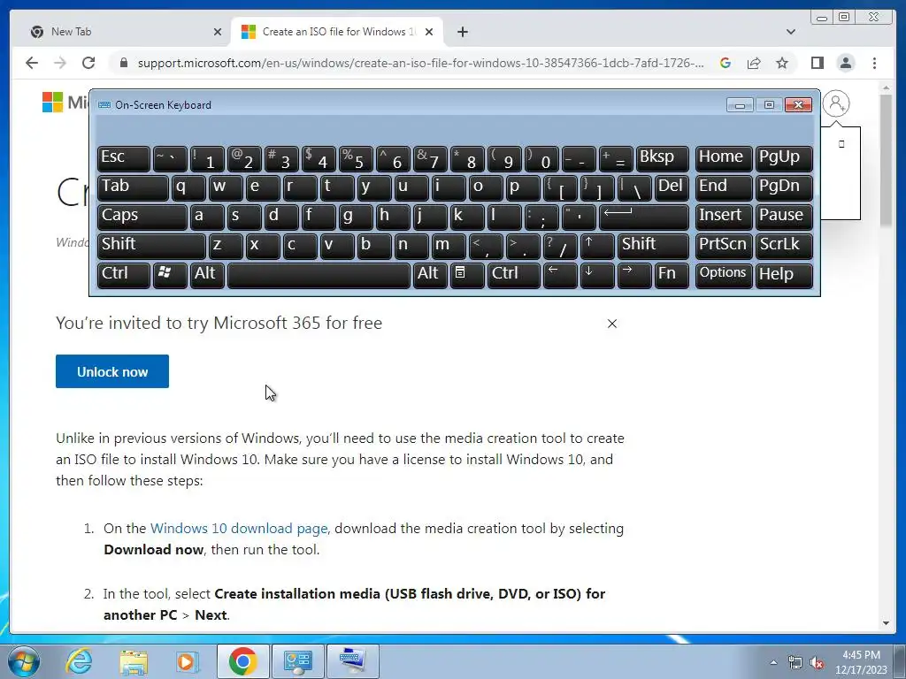The image size is (906, 679).
Task: Close the New Tab tab
Action: coord(218,32)
